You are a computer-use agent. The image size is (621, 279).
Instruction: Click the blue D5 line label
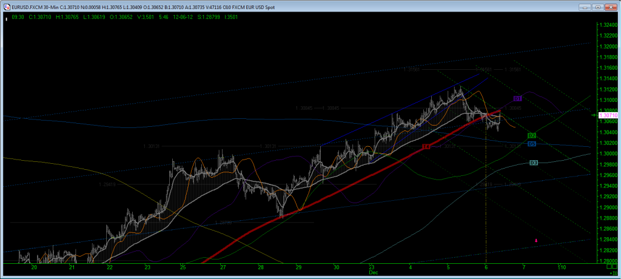[531, 144]
